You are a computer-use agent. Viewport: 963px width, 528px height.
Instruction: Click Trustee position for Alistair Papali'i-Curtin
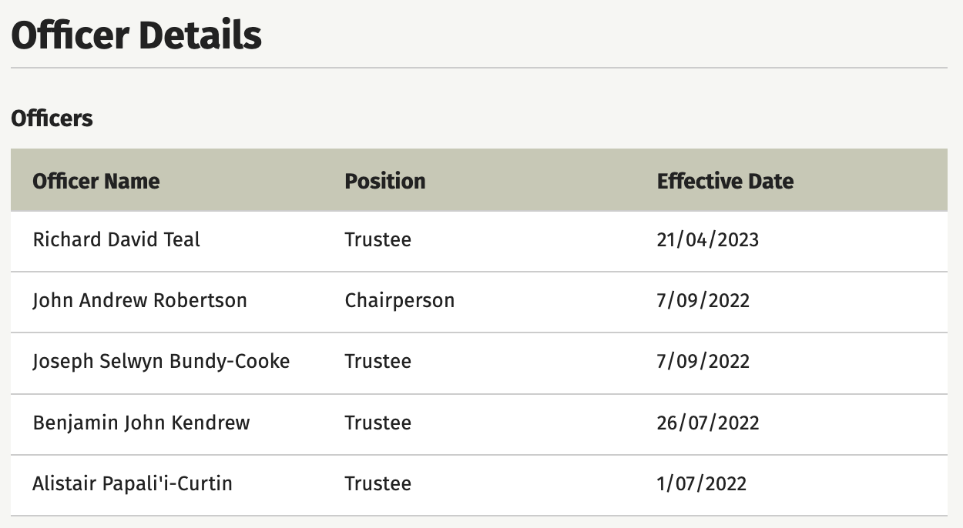[378, 483]
